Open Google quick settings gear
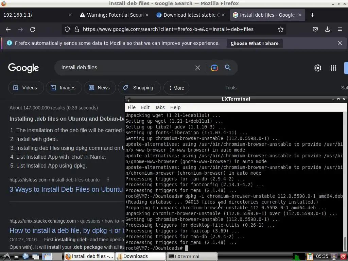 [318, 68]
